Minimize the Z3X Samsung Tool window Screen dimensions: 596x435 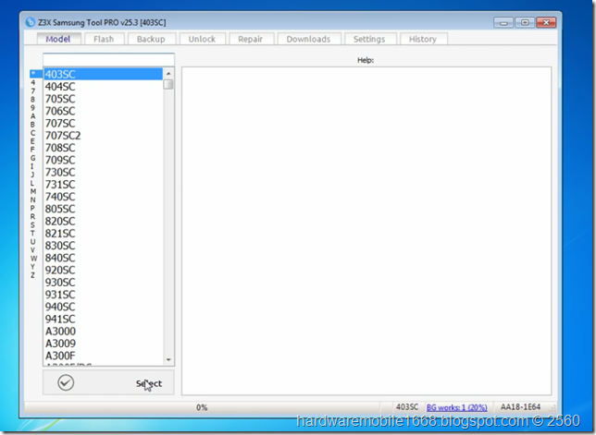[503, 22]
